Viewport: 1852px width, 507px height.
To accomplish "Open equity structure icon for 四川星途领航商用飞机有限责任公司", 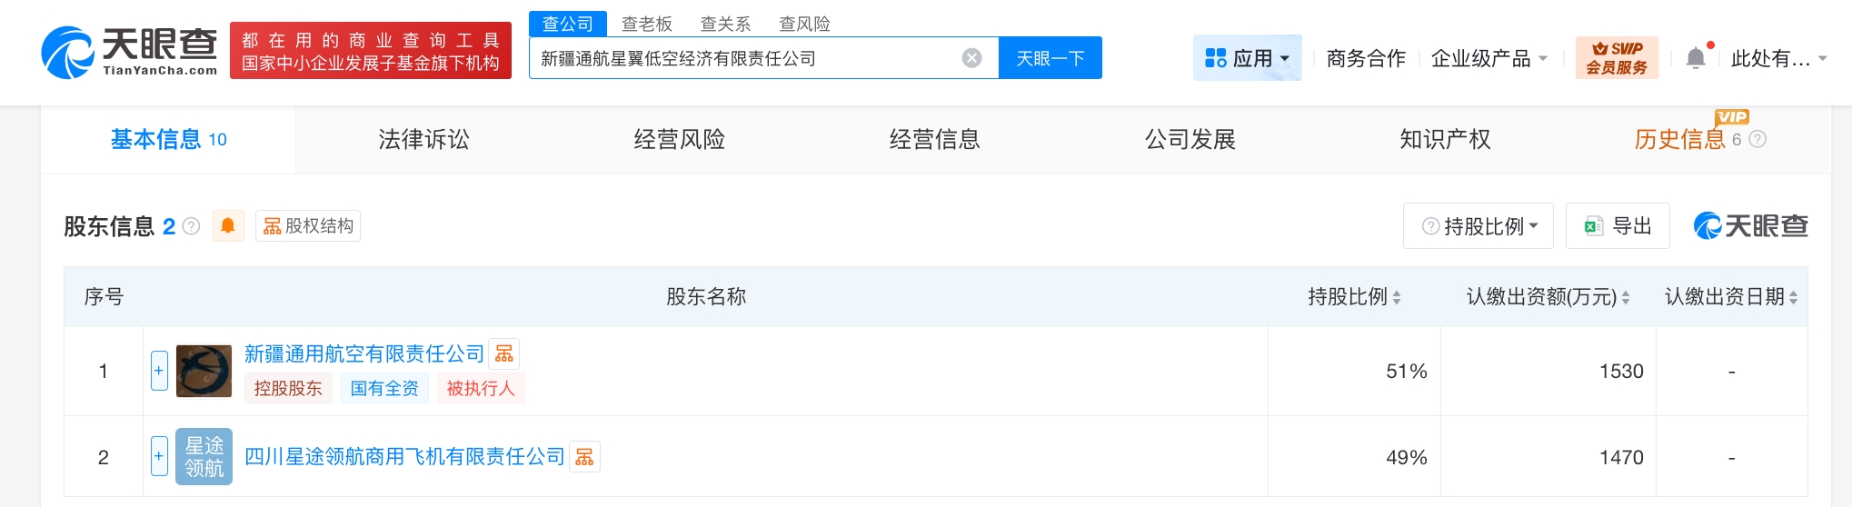I will point(584,457).
